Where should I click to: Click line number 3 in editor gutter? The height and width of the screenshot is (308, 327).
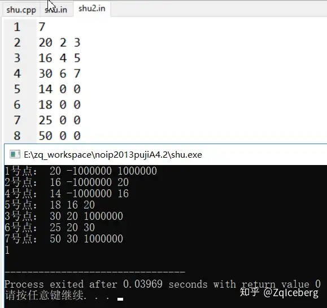(x=17, y=58)
